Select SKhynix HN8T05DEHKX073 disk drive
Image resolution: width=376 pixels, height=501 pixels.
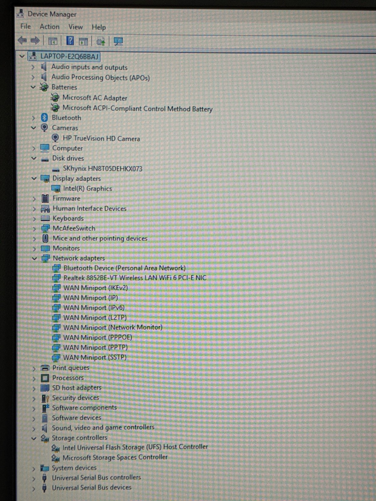point(102,168)
